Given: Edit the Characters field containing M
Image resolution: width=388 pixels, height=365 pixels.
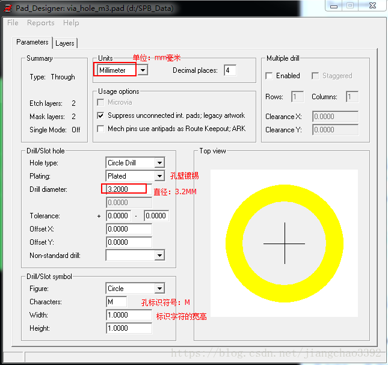Looking at the screenshot, I should pyautogui.click(x=116, y=302).
